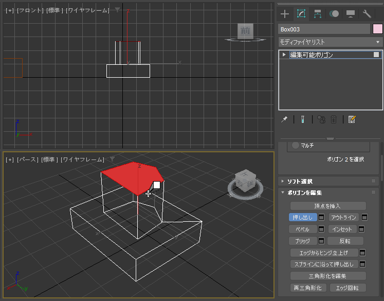
Task: Click Make Unique icon
Action: pyautogui.click(x=321, y=119)
